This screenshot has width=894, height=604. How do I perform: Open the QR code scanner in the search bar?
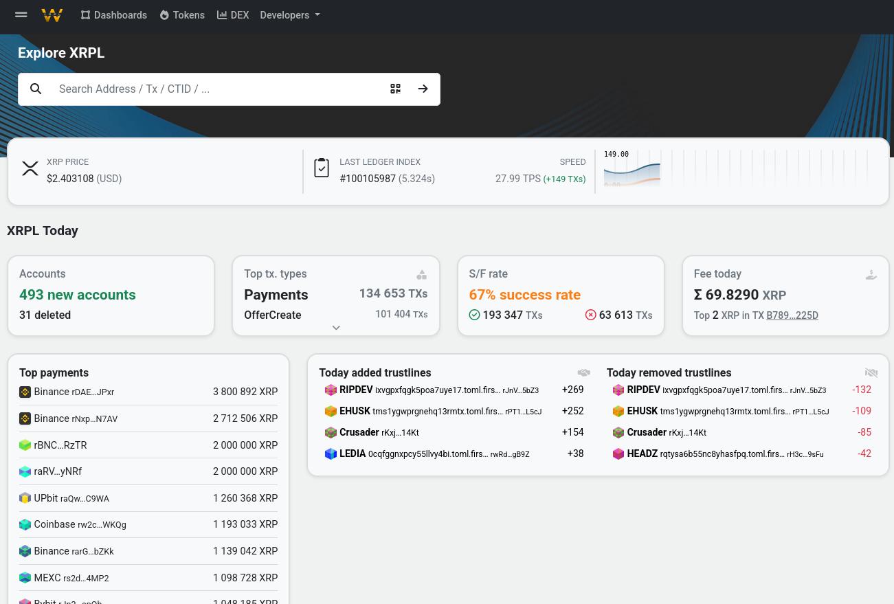[x=395, y=89]
